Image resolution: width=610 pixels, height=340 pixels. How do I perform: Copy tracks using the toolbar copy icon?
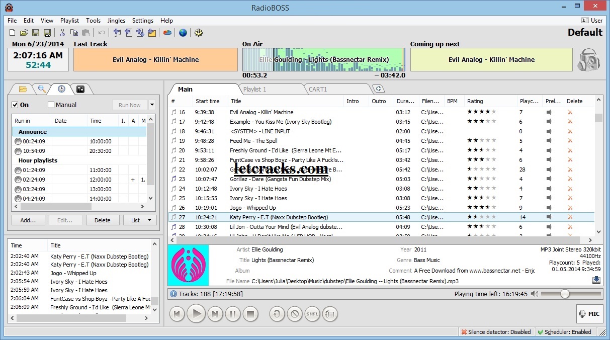(x=74, y=33)
